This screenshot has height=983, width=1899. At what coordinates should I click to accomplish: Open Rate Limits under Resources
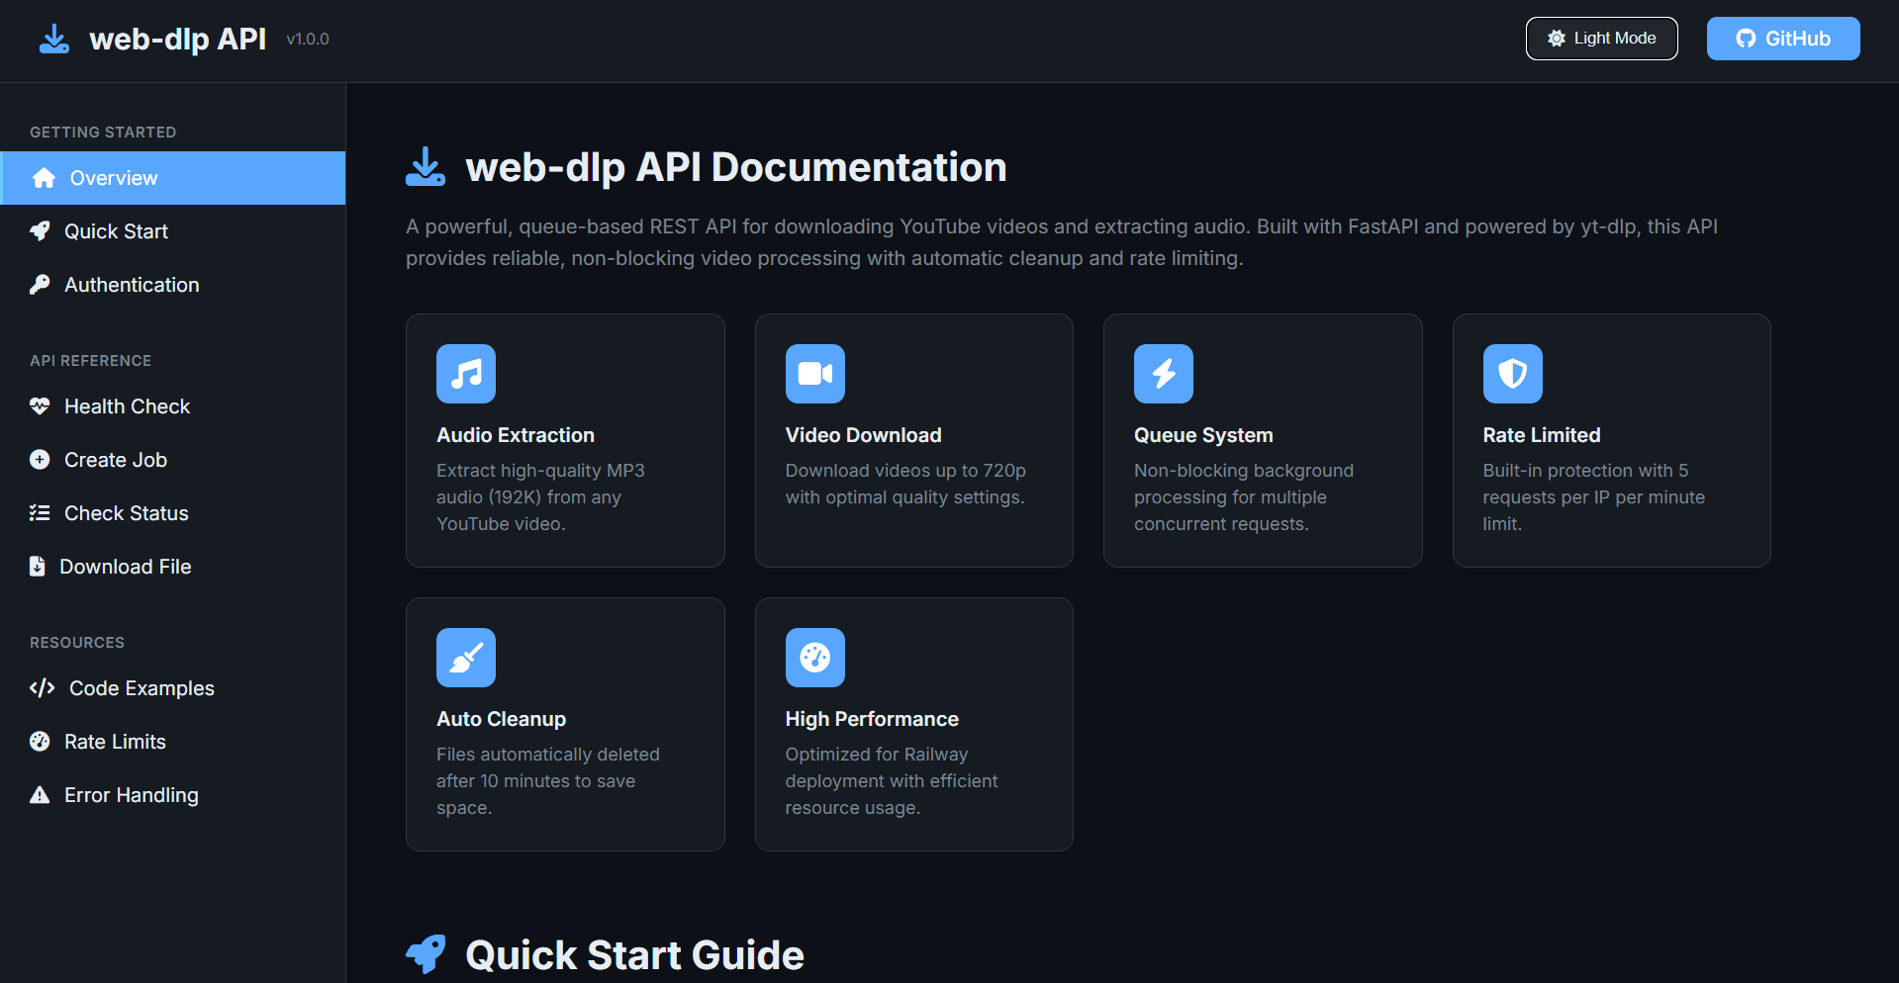coord(115,741)
